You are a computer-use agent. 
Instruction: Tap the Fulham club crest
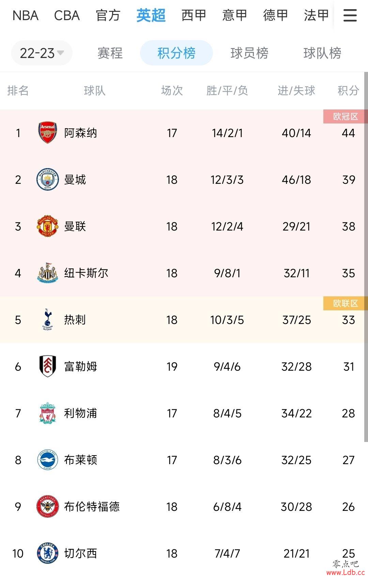click(47, 366)
